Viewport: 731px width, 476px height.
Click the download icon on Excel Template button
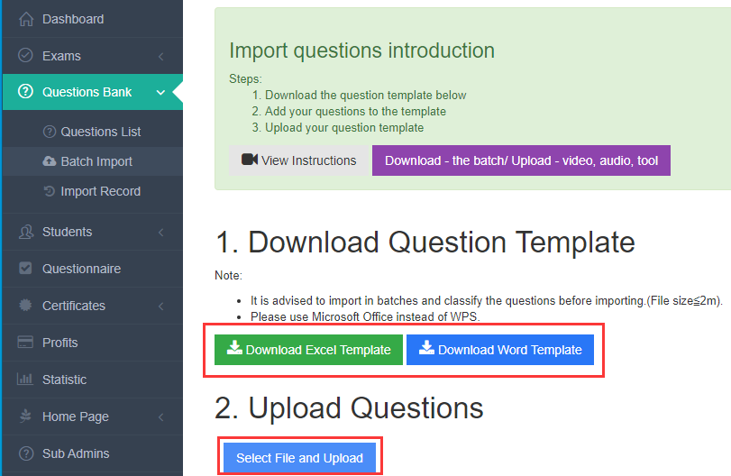[x=234, y=348]
